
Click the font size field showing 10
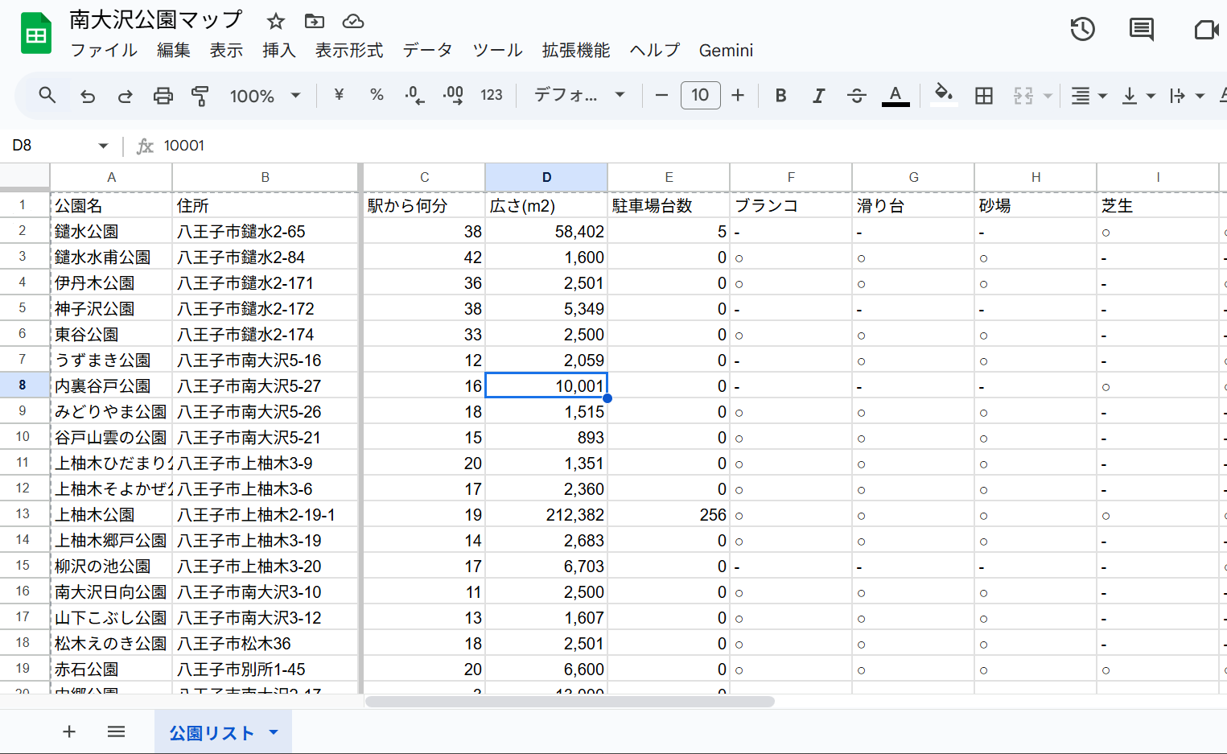point(700,95)
